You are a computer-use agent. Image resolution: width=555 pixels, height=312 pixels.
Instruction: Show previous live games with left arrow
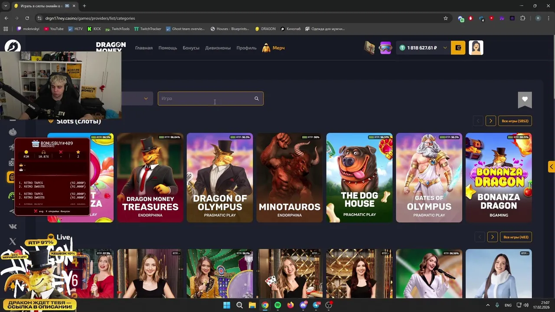click(480, 237)
